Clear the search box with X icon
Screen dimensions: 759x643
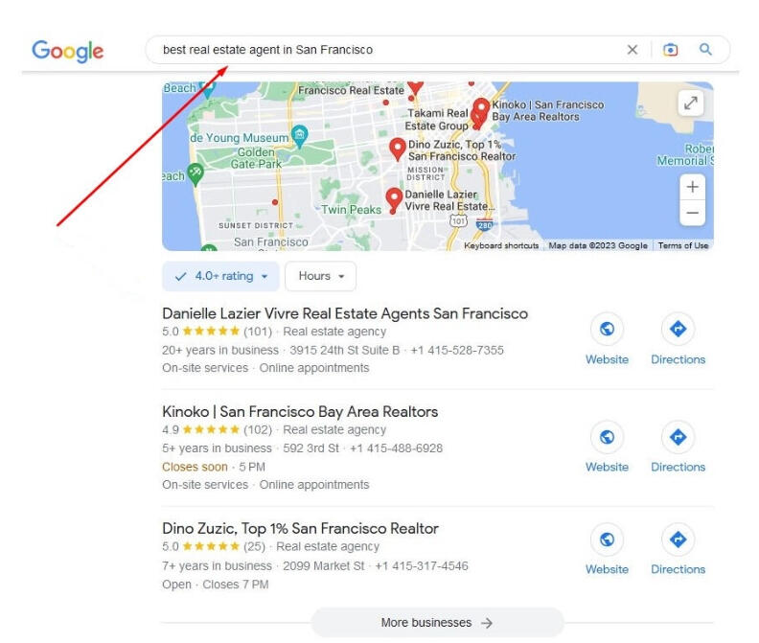632,50
